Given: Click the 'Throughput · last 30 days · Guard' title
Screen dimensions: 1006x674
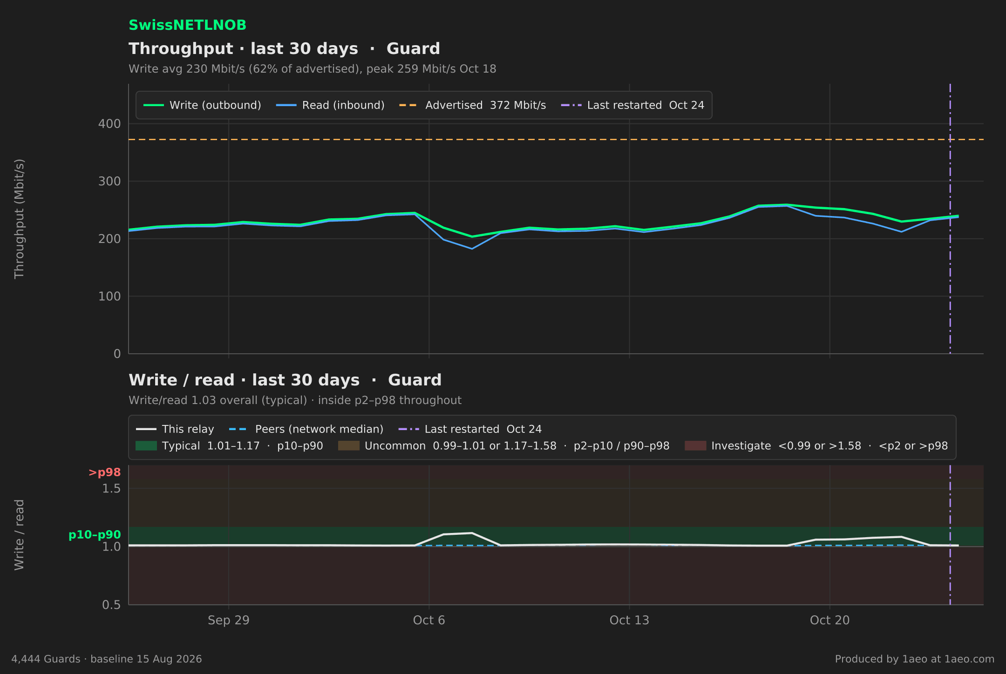Looking at the screenshot, I should [284, 49].
